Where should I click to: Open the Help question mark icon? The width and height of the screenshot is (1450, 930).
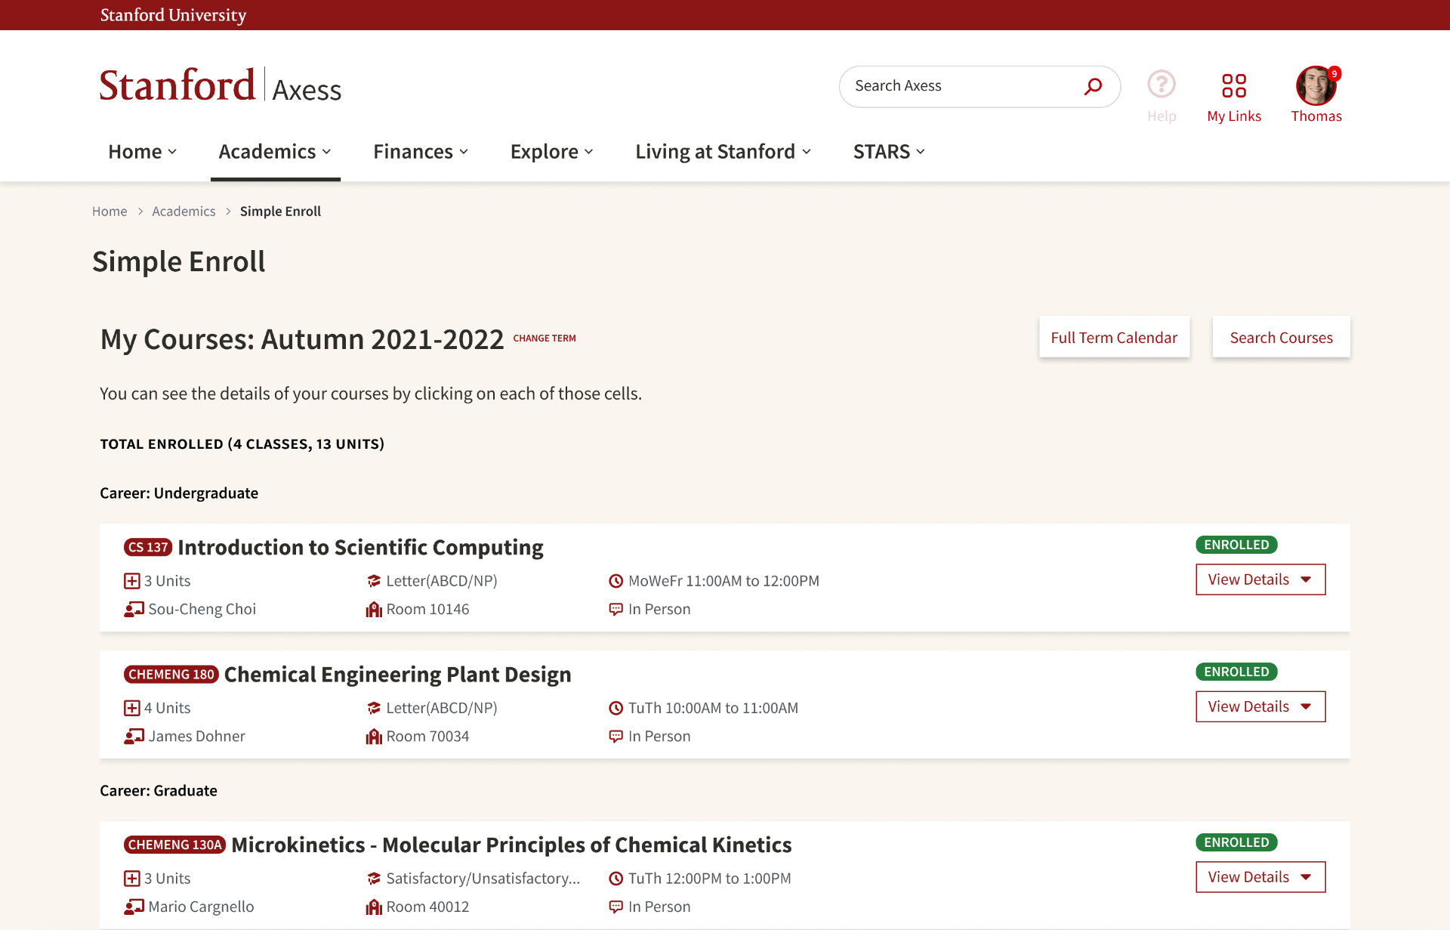pyautogui.click(x=1162, y=84)
